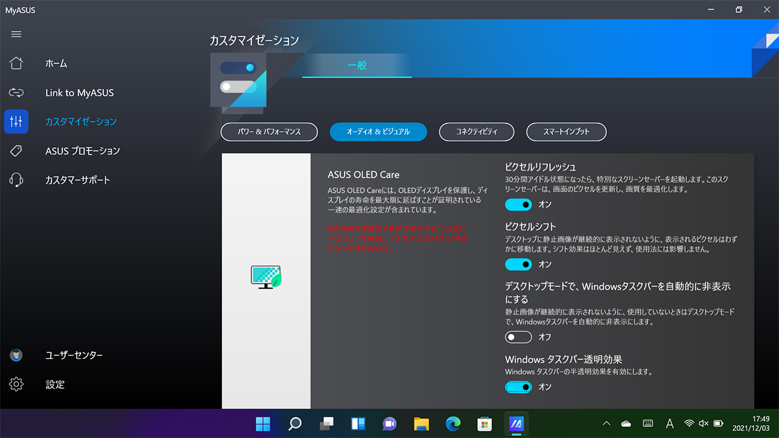Switch to パワー & パフォーマンス category
The width and height of the screenshot is (779, 438).
point(269,132)
